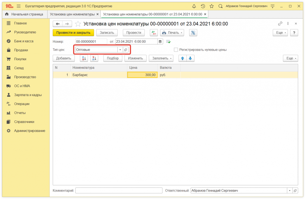Select the Барбарис price cell 300,00
The width and height of the screenshot is (305, 199).
[x=142, y=75]
